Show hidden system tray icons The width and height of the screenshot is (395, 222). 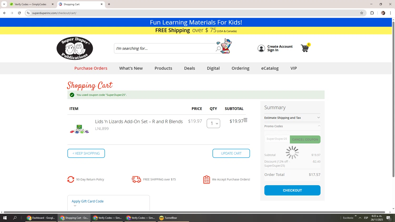tap(360, 218)
